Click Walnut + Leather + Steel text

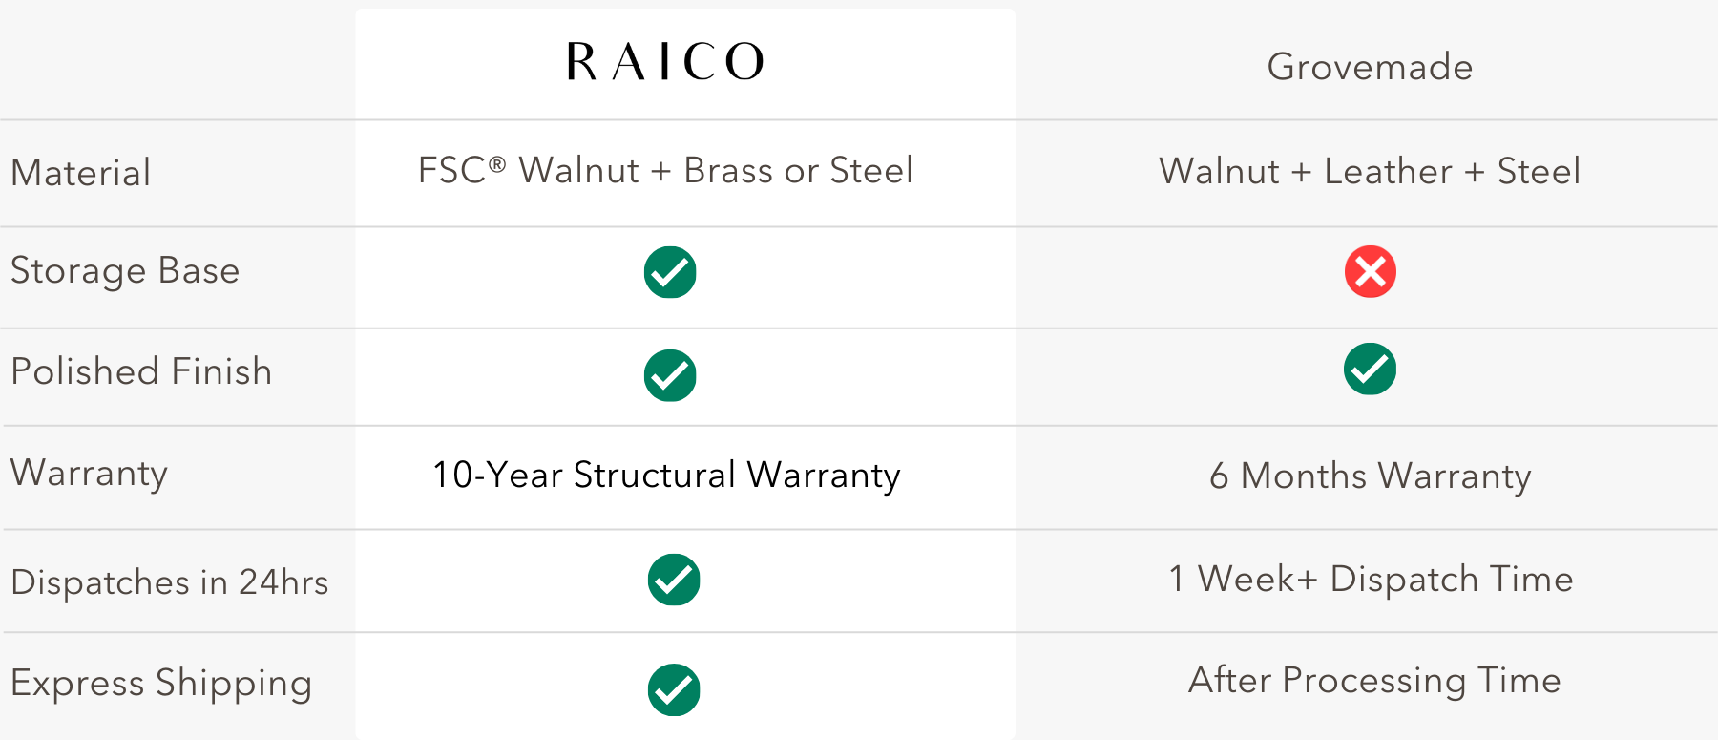point(1370,172)
